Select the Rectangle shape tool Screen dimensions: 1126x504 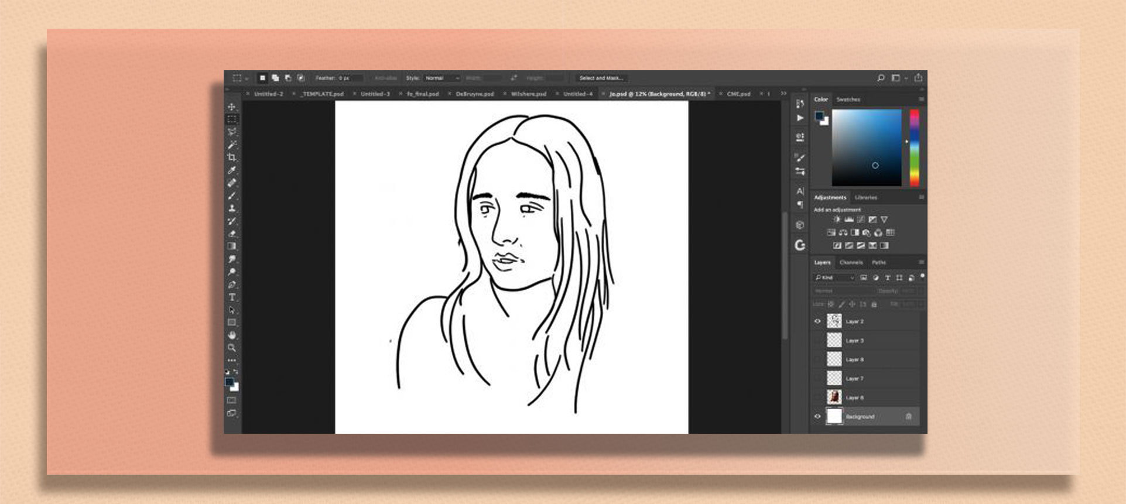(232, 323)
